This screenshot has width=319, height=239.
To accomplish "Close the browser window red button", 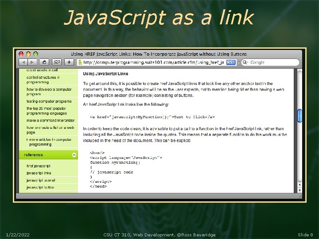I will coord(21,54).
